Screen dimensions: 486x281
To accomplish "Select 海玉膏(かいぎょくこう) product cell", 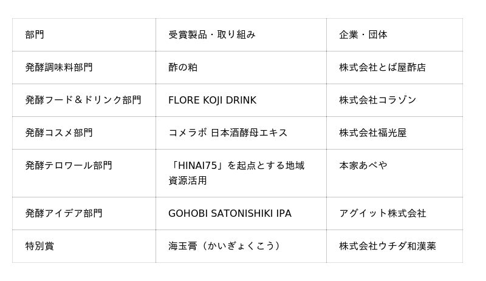I will pyautogui.click(x=241, y=246).
